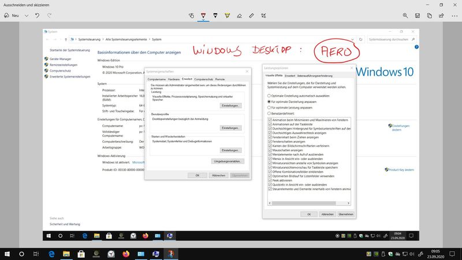This screenshot has width=462, height=260.
Task: Select the red ballpoint pen
Action: 203,16
